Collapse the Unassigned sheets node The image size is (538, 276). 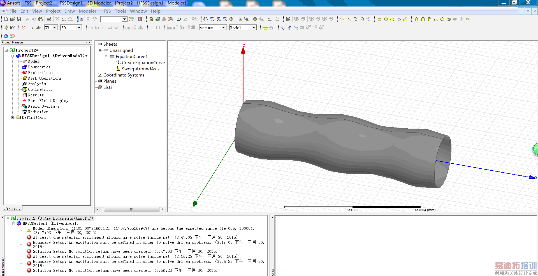tap(100, 50)
